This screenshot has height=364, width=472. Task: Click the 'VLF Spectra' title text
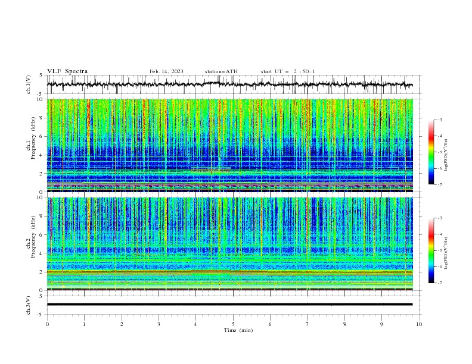coord(67,71)
